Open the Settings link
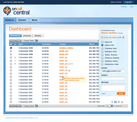The image size is (137, 122). [x=124, y=7]
